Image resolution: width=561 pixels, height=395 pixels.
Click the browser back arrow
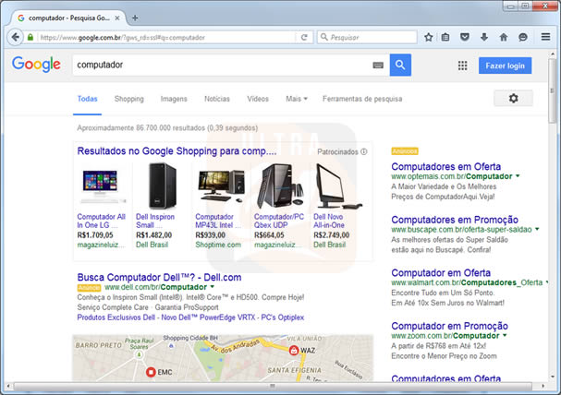click(15, 38)
